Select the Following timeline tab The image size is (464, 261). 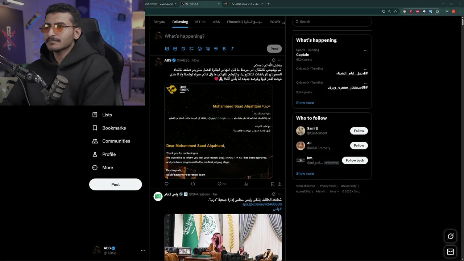click(x=180, y=22)
